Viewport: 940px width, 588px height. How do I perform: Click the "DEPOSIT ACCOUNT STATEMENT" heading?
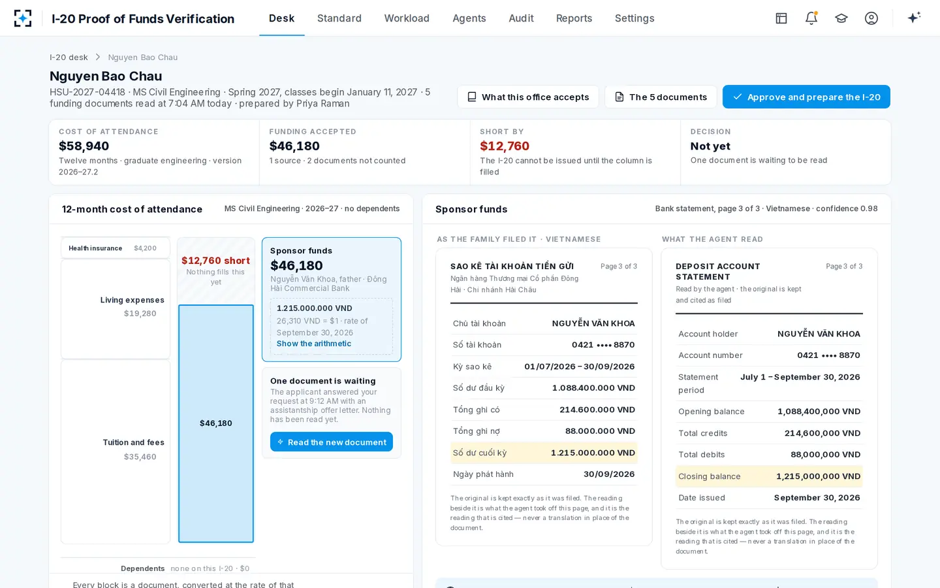click(x=718, y=272)
